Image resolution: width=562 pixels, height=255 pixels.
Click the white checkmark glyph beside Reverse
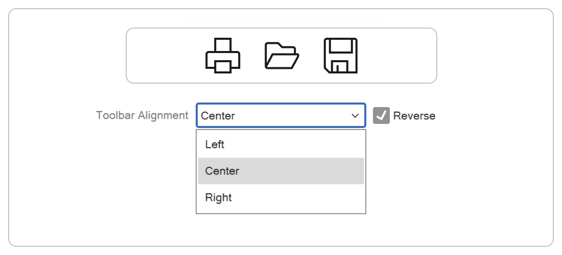click(x=381, y=116)
